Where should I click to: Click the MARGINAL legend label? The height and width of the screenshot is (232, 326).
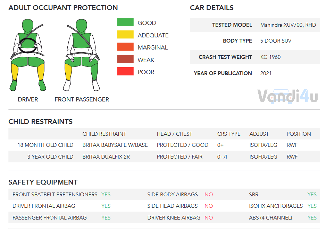pos(153,47)
